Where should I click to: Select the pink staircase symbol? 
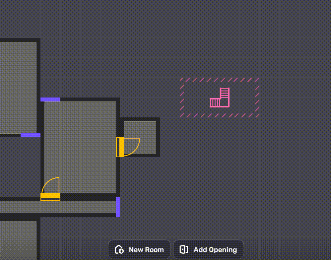pyautogui.click(x=220, y=98)
